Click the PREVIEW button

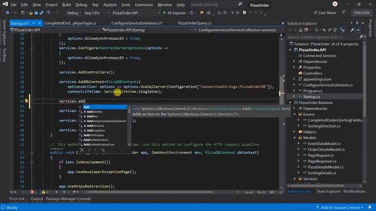(x=362, y=13)
